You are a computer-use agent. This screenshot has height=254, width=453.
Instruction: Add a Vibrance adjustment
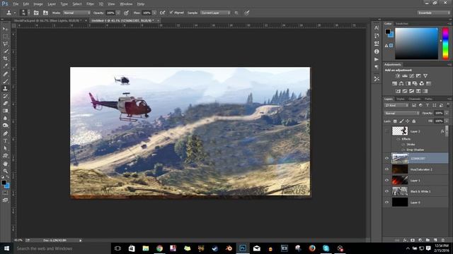point(425,76)
